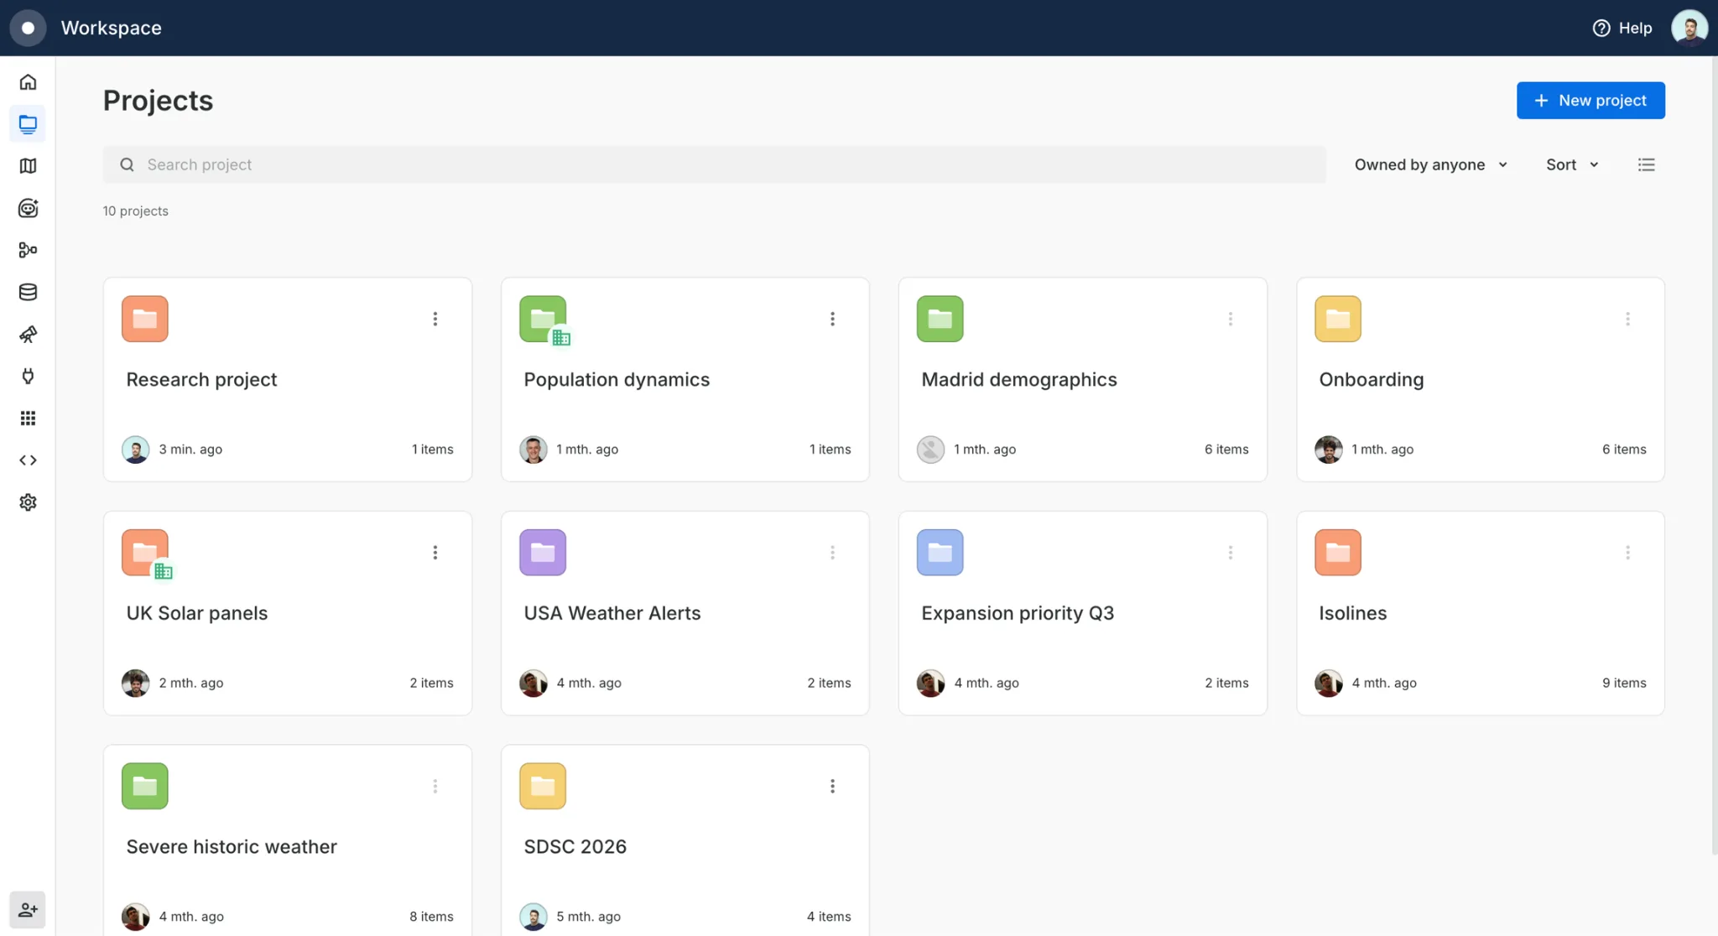Expand the Sort dropdown
This screenshot has height=936, width=1718.
point(1572,164)
